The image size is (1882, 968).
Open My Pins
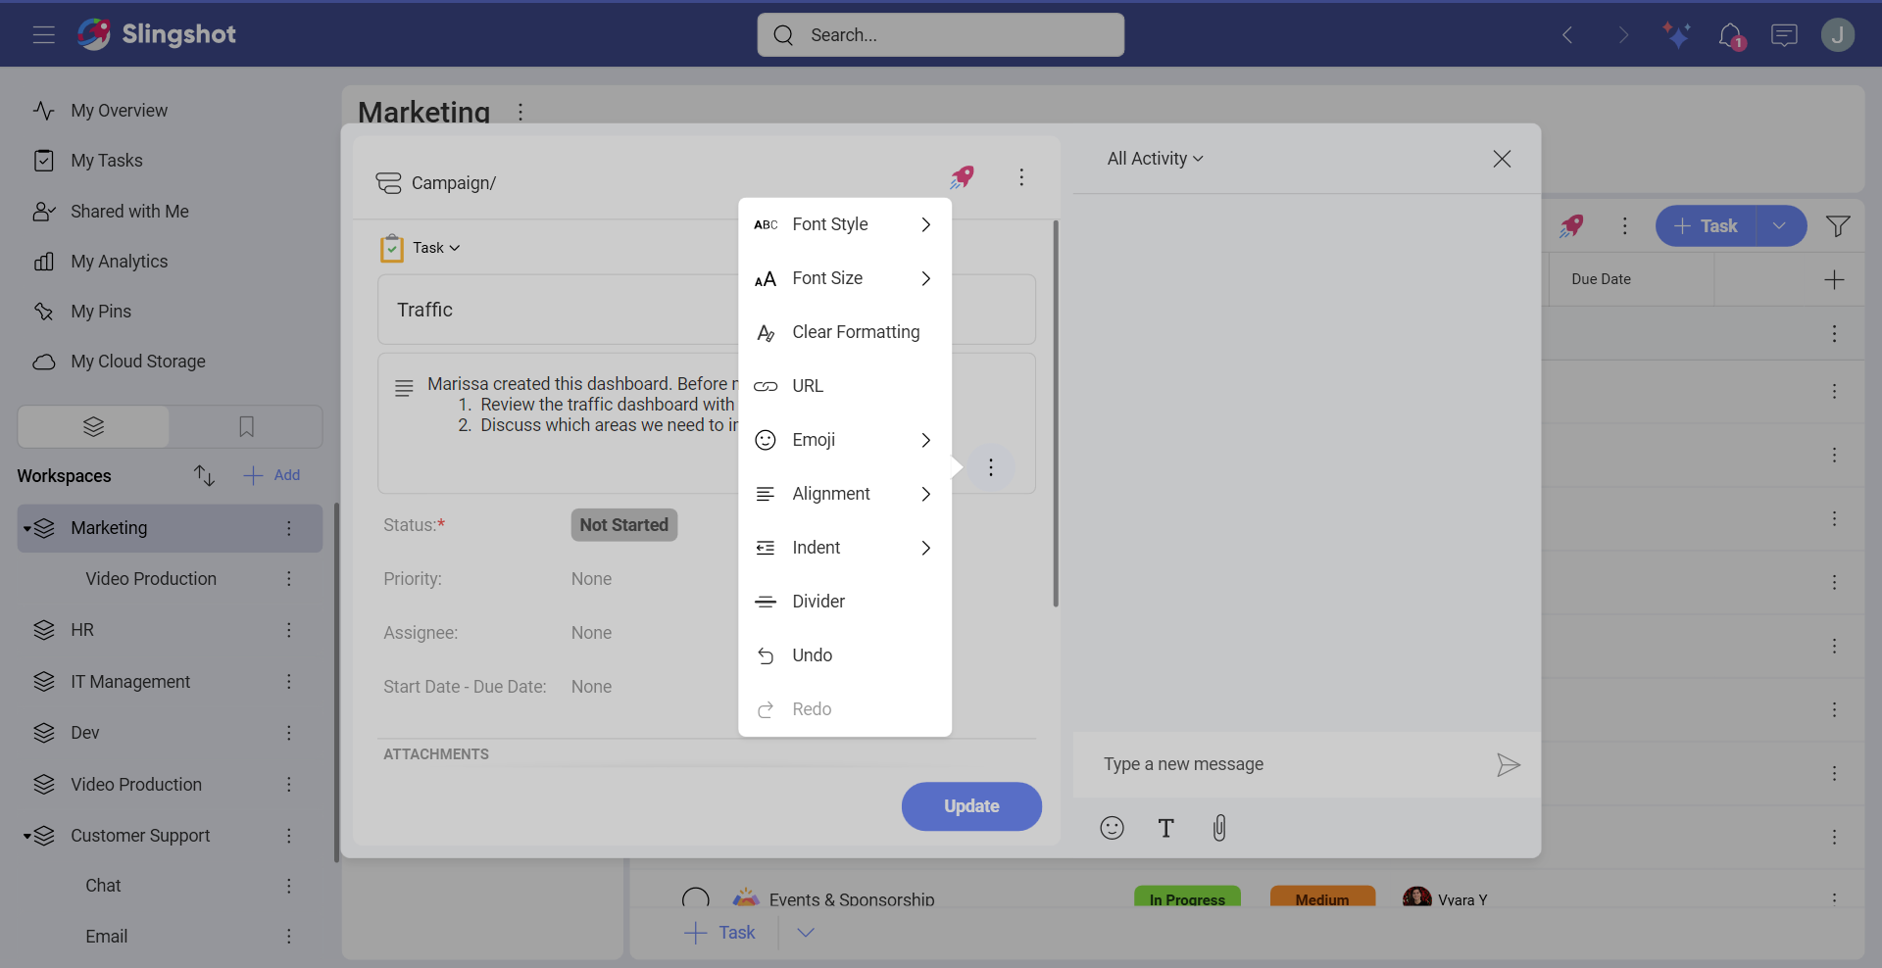click(x=101, y=312)
